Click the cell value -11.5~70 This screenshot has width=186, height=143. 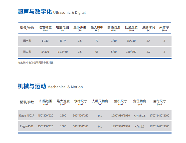62,52
